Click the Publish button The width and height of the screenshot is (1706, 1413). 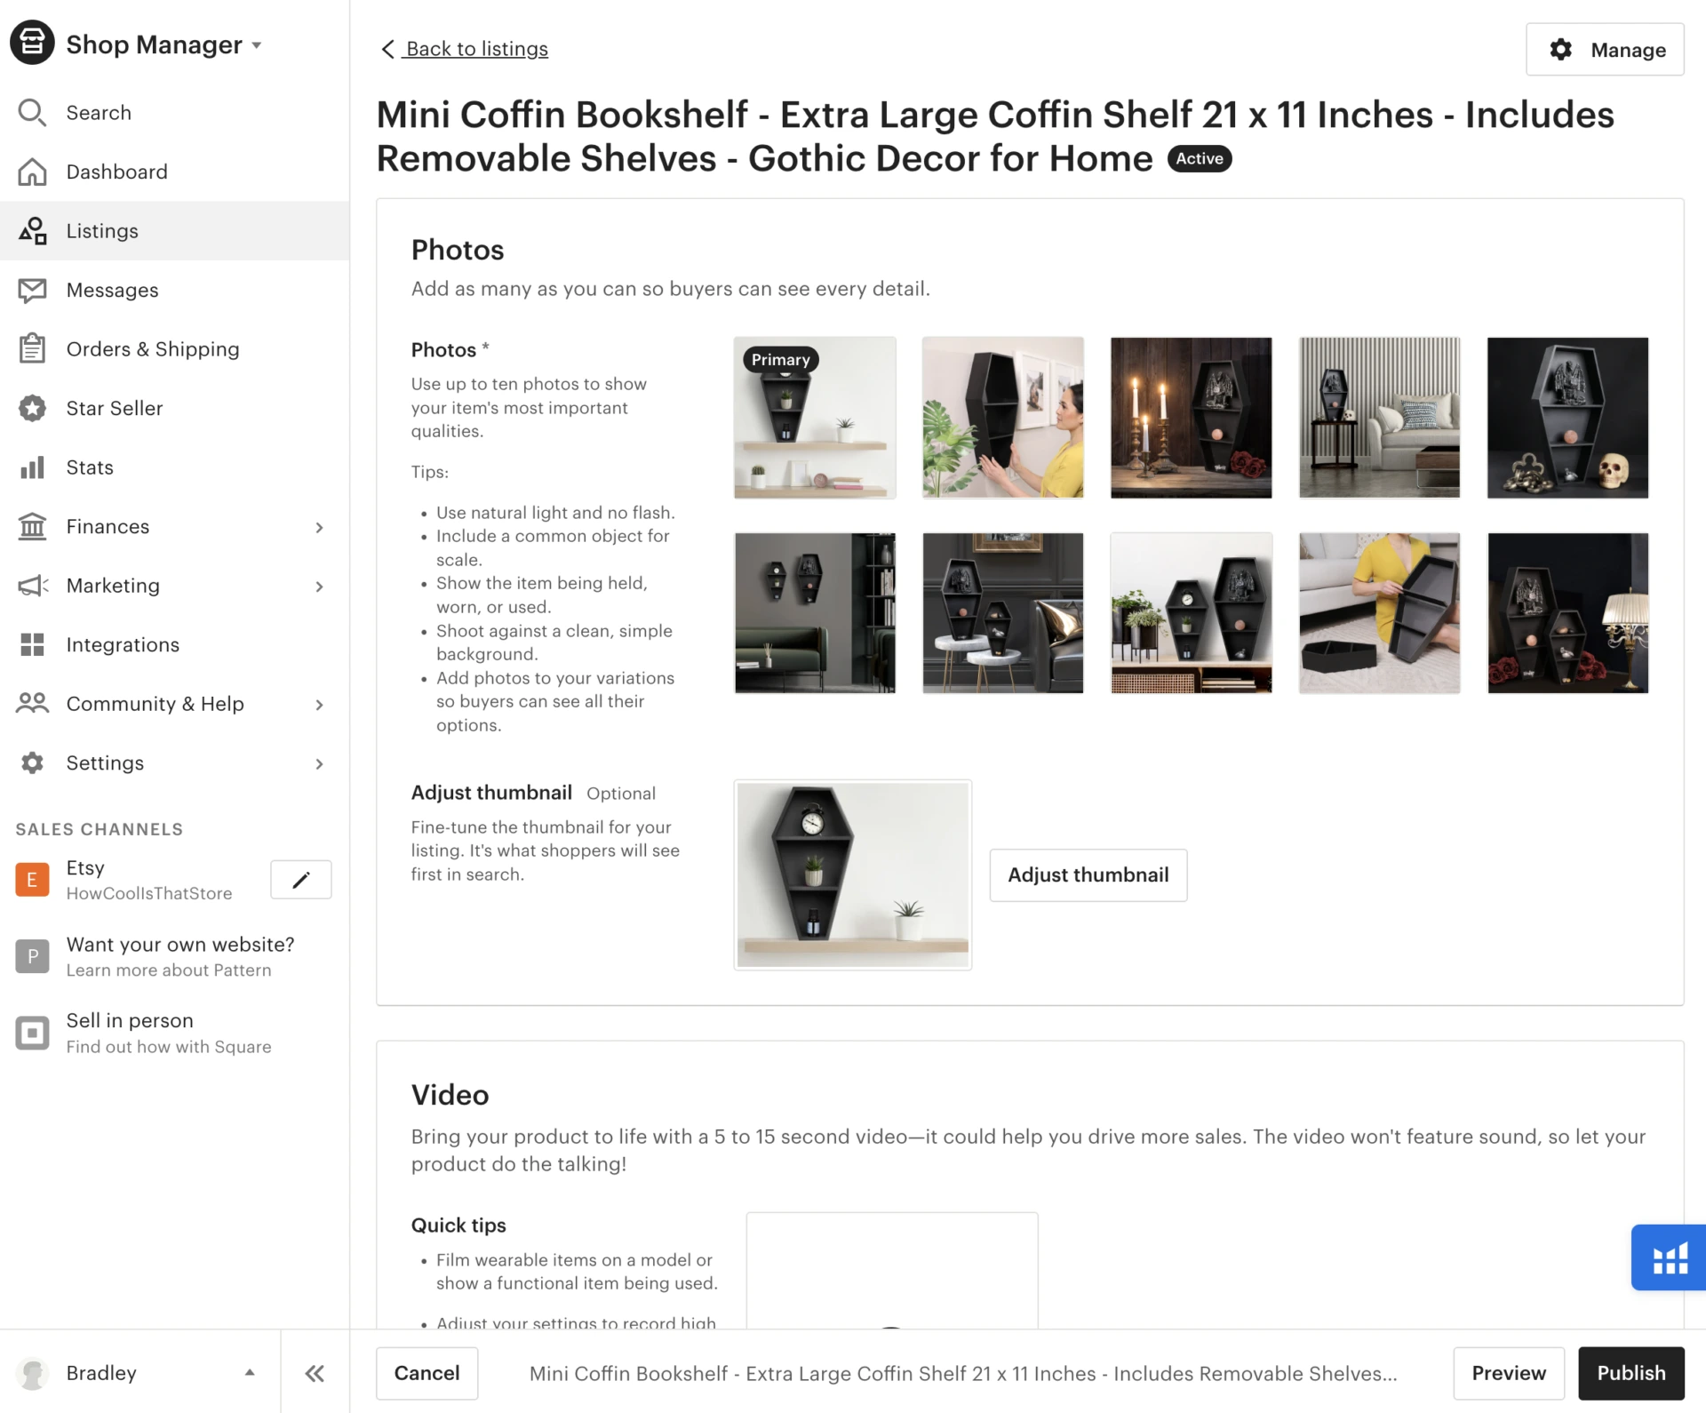(1631, 1373)
